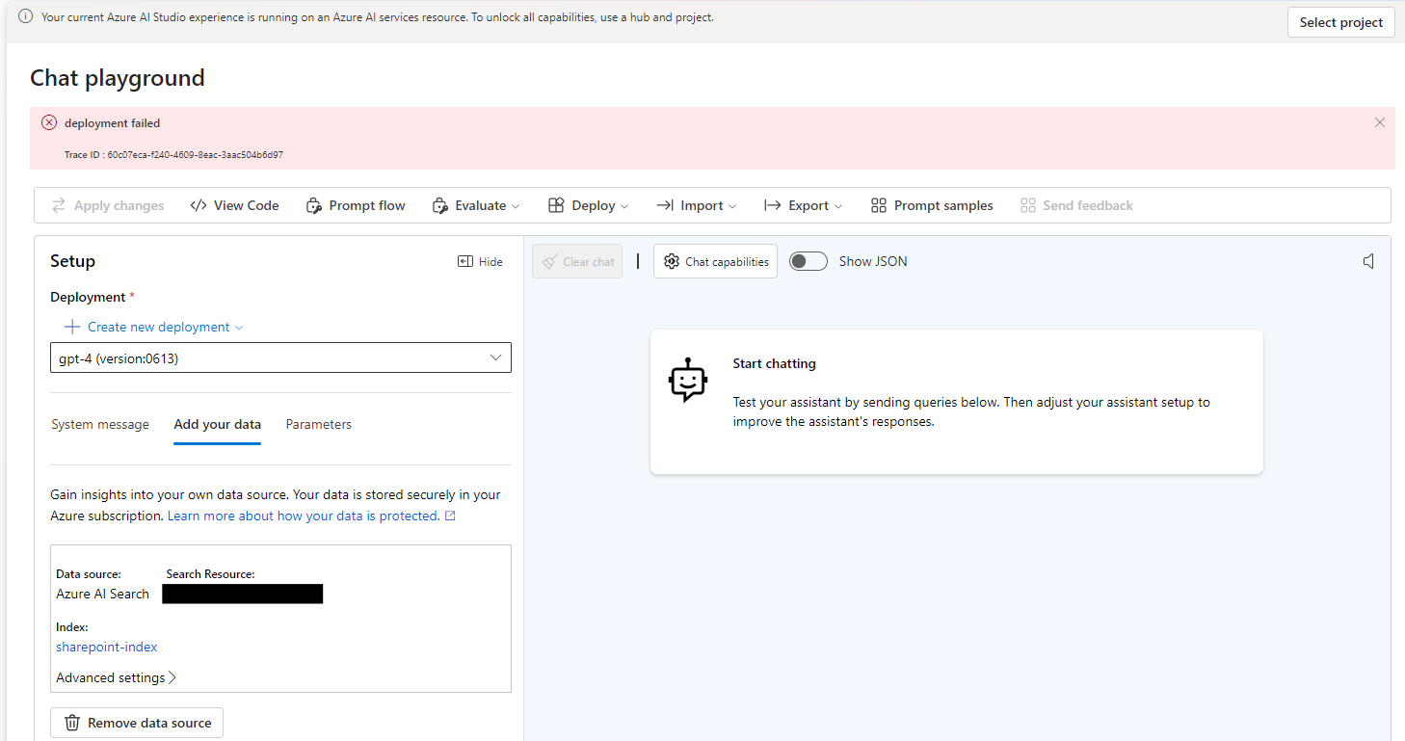This screenshot has height=741, width=1405.
Task: Click the Select project button
Action: point(1341,22)
